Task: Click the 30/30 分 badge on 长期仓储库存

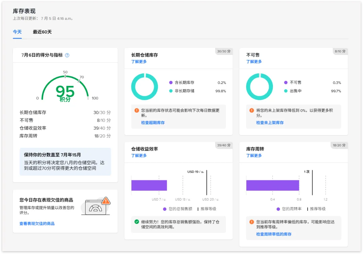Action: 224,51
